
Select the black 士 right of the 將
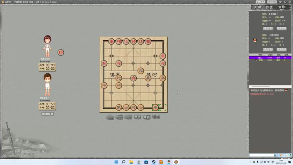(141, 107)
